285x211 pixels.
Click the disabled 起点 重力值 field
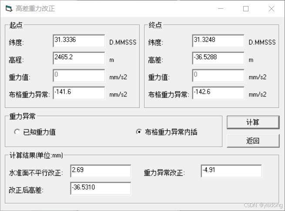pyautogui.click(x=79, y=76)
